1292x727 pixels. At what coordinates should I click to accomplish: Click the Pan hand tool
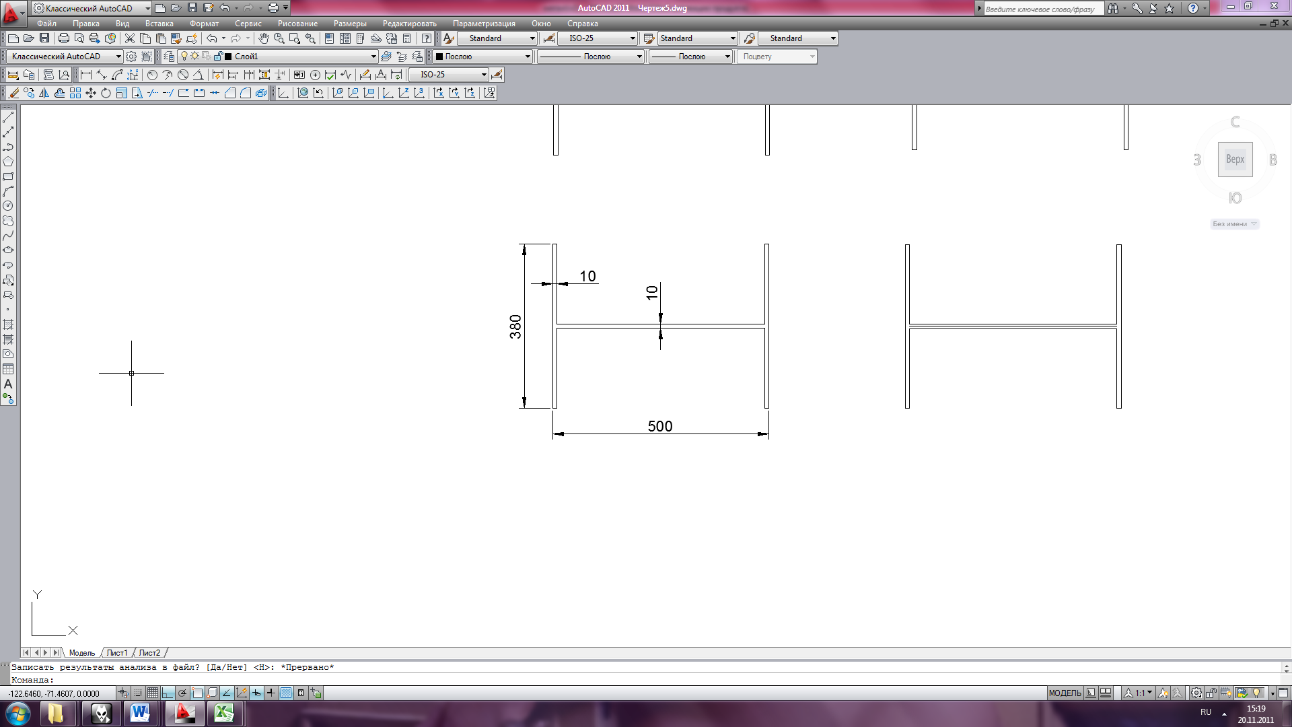click(263, 38)
